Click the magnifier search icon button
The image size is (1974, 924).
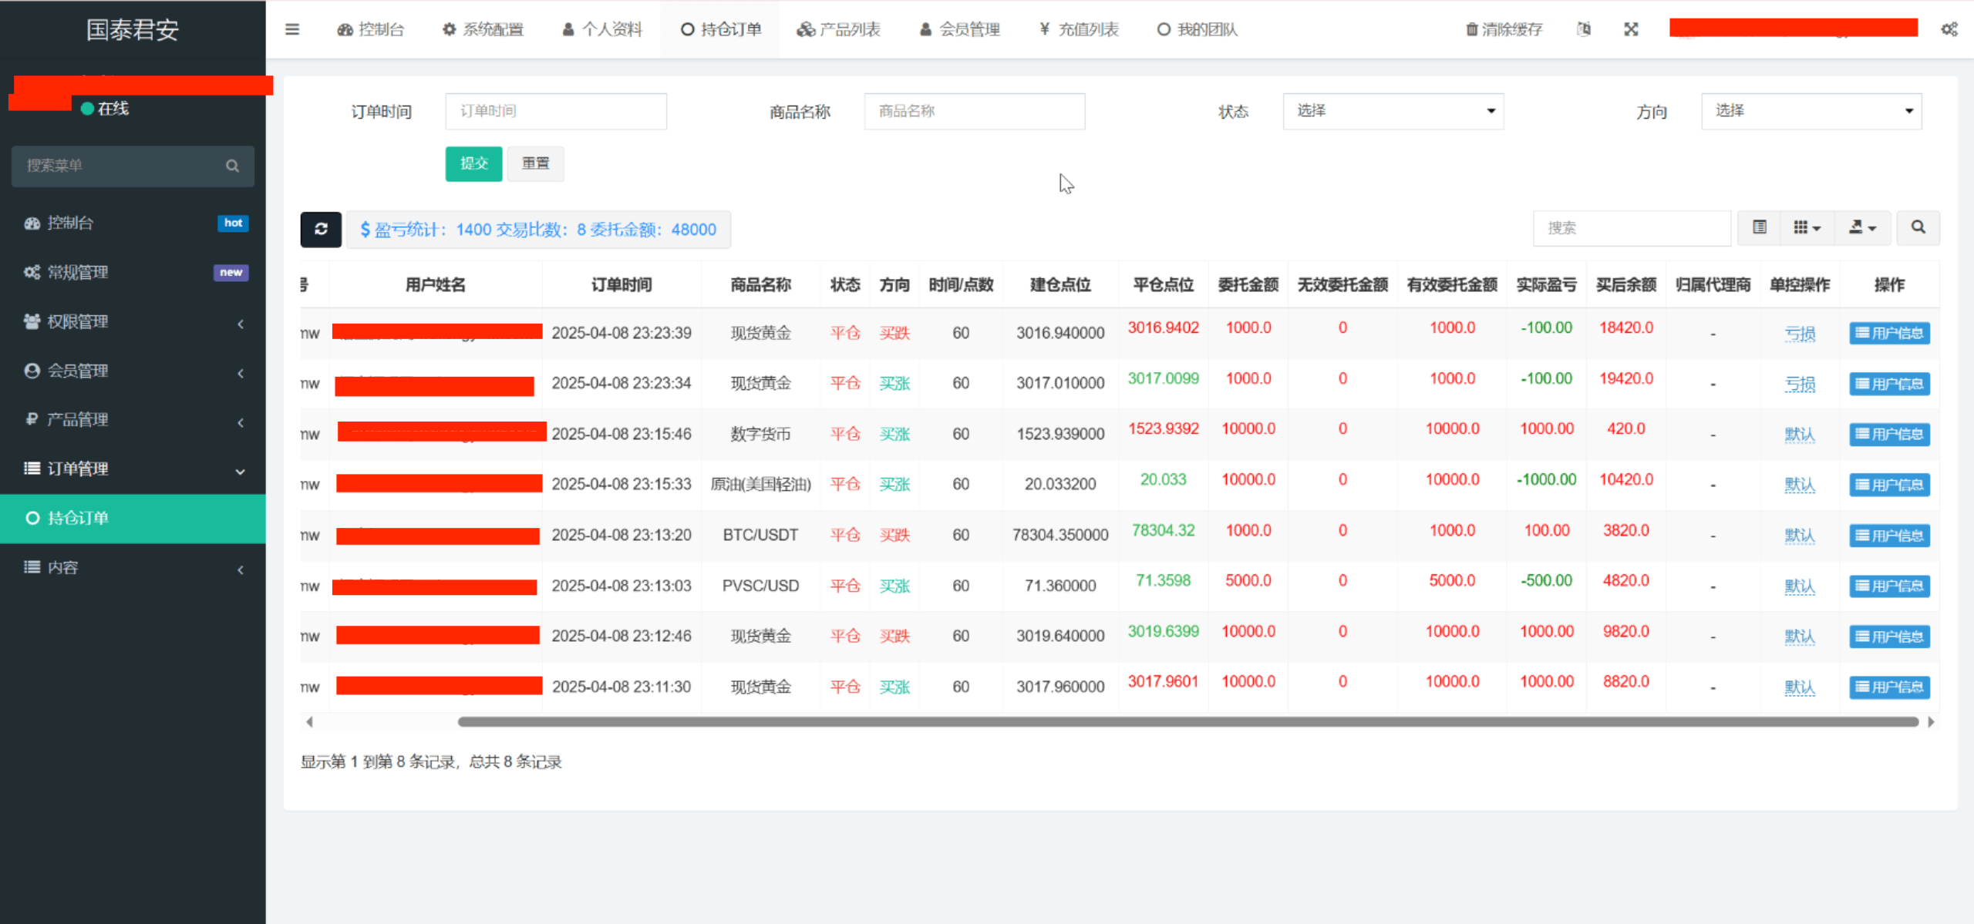(1918, 227)
